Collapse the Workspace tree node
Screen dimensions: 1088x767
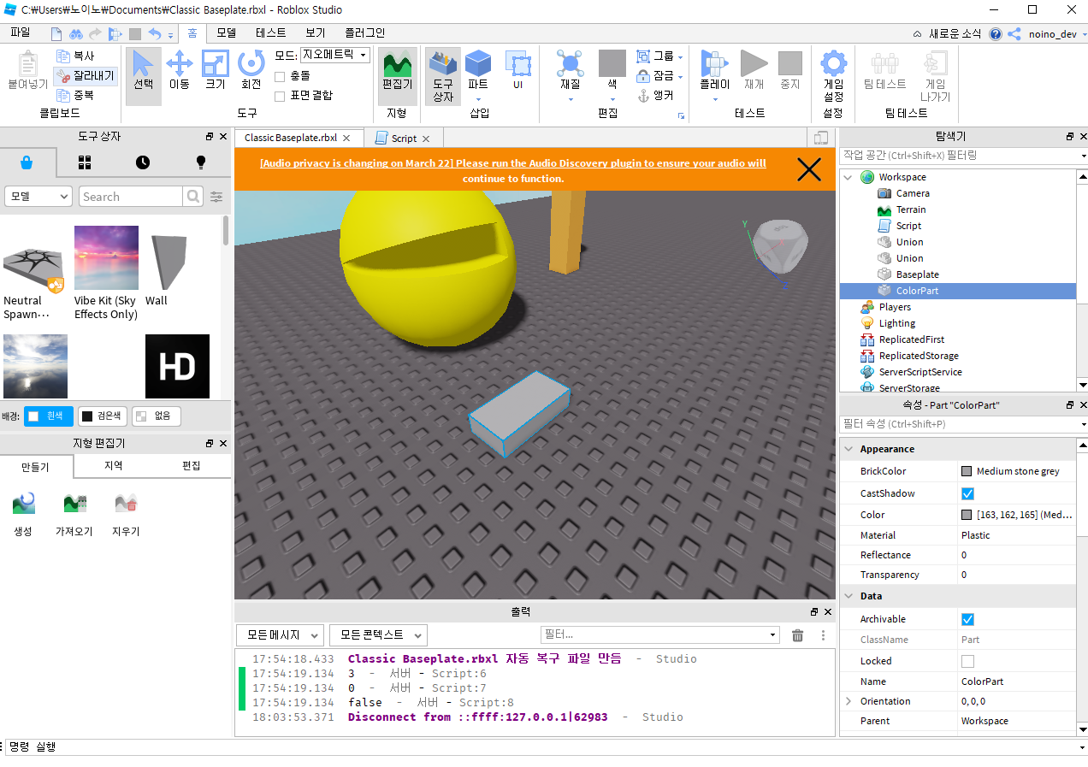click(849, 177)
